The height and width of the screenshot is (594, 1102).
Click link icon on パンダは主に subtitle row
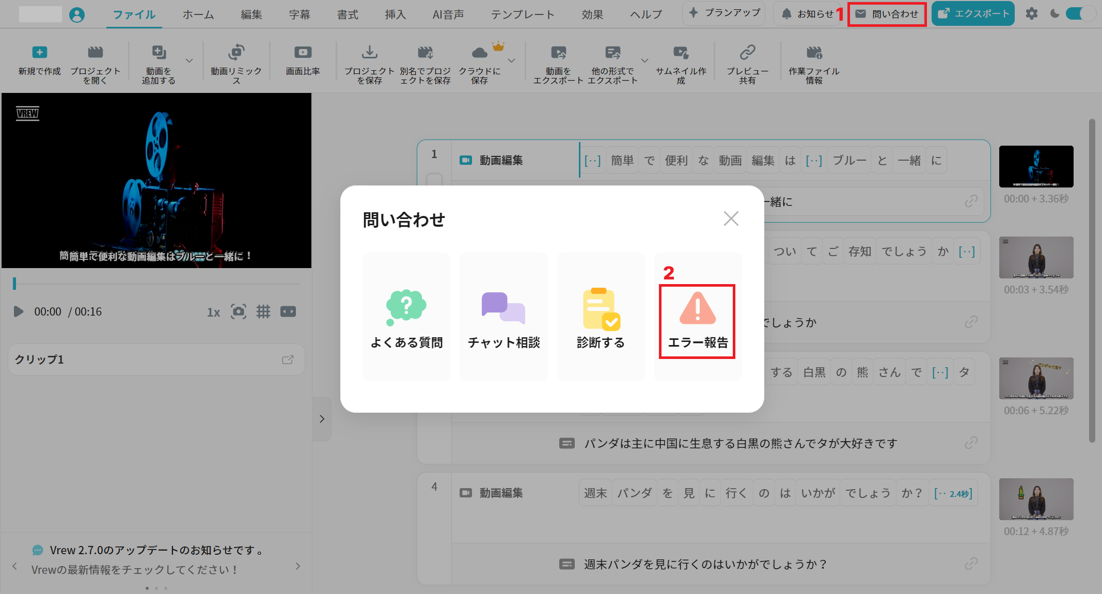point(971,443)
